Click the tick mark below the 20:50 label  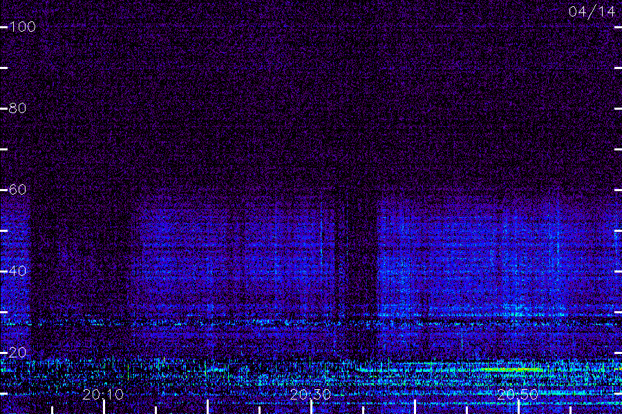[x=518, y=407]
